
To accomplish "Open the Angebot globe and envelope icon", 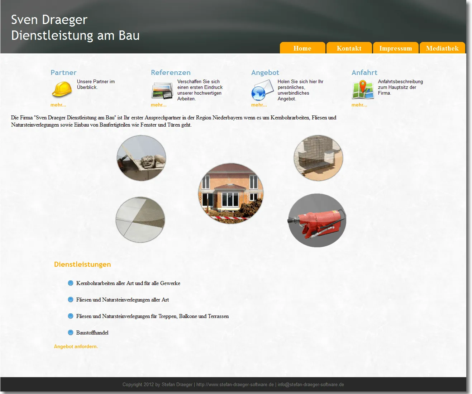I will click(262, 90).
